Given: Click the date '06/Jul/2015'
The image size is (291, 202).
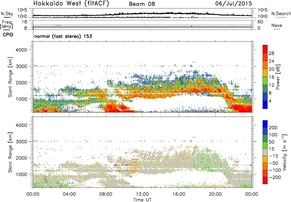Looking at the screenshot, I should 234,3.
